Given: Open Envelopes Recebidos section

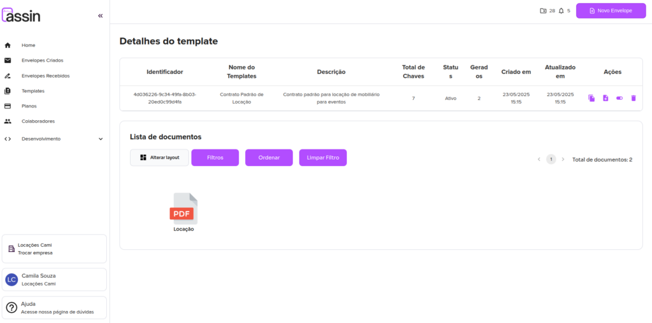Looking at the screenshot, I should coord(46,76).
